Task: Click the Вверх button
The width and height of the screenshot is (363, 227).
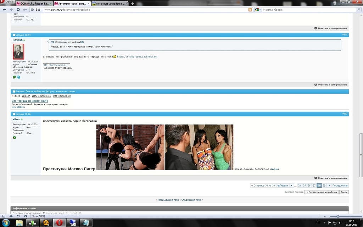Action: pyautogui.click(x=344, y=192)
